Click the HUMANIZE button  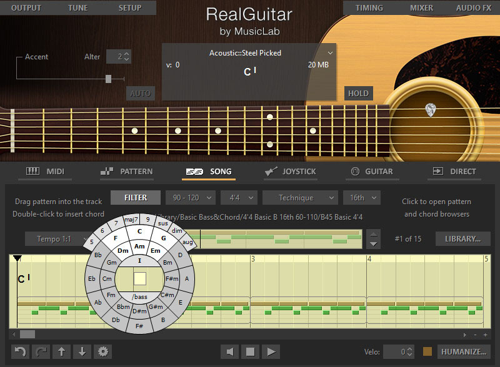coord(463,352)
